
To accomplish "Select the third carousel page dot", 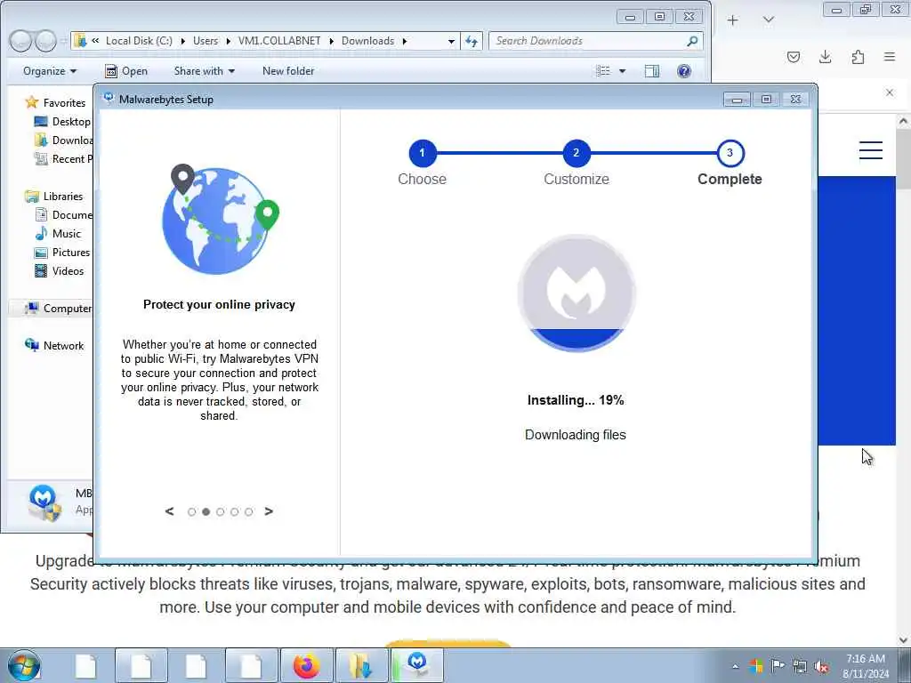I will (221, 511).
